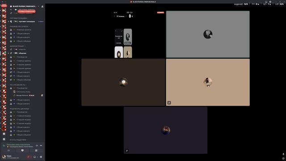Collapse the ТОРГОВАЯ ПЛОЩАДКА category header
Image resolution: width=286 pixels, height=161 pixels.
(x=18, y=18)
